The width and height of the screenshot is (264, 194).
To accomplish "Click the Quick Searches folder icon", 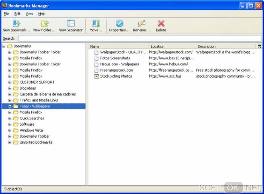I will pyautogui.click(x=16, y=118).
